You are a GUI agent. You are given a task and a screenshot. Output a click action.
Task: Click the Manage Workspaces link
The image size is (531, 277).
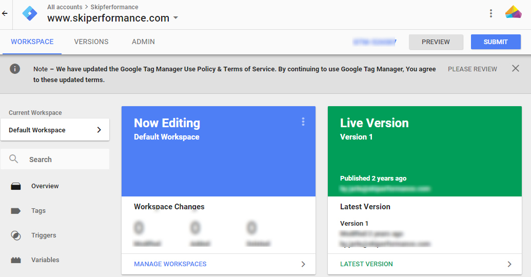[x=170, y=264]
